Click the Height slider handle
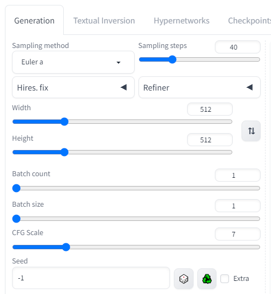The image size is (271, 294). 64,152
